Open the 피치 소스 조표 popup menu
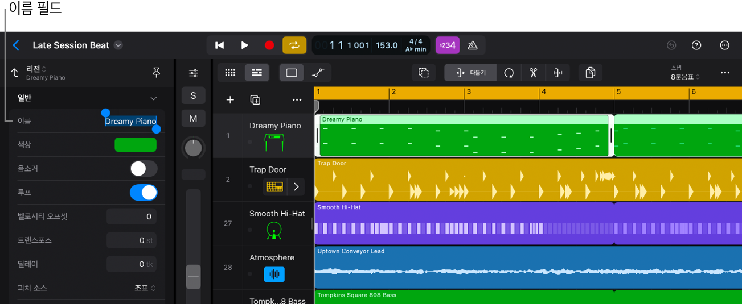 [145, 288]
